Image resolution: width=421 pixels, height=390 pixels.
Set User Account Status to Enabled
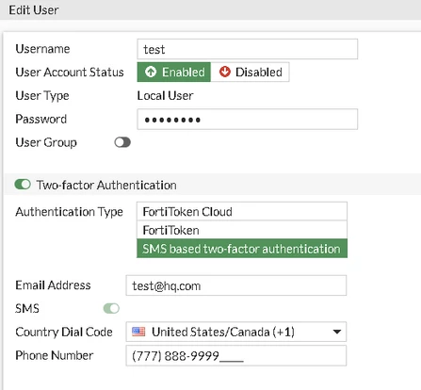pos(174,72)
